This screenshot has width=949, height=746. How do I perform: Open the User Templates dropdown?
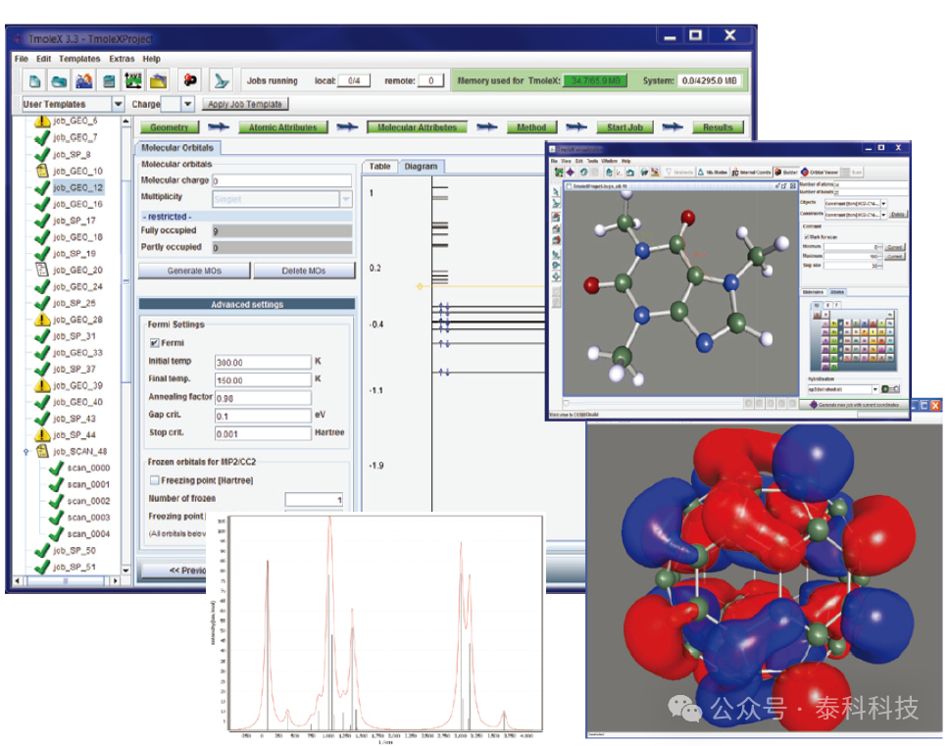(118, 104)
